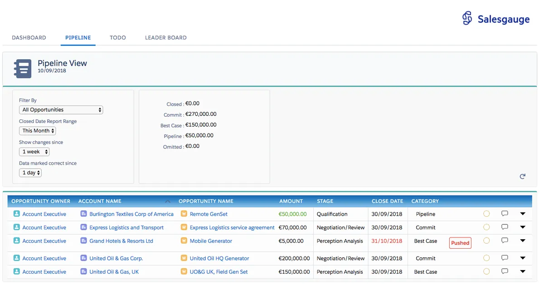Click account icon beside Grand Hotels & Resorts
Image resolution: width=544 pixels, height=289 pixels.
(x=83, y=241)
